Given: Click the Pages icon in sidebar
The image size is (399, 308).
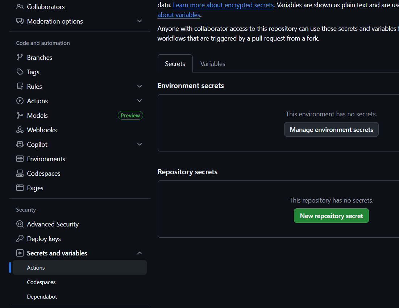Looking at the screenshot, I should (x=20, y=188).
